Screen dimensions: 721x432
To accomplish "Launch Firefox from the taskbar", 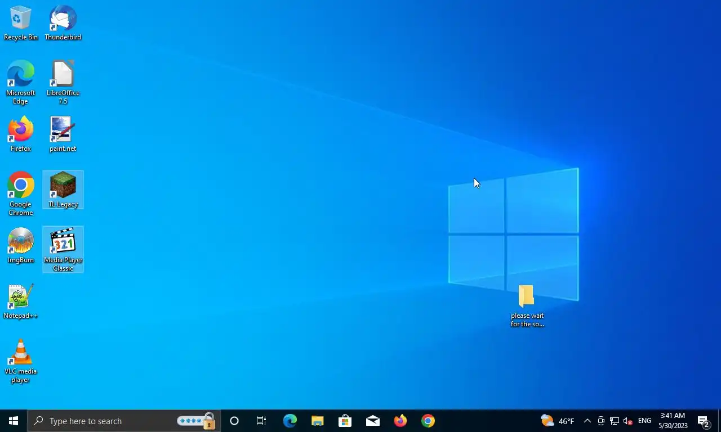I will [x=400, y=421].
